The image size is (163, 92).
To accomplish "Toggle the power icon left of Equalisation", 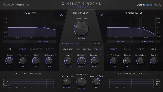I will (x=85, y=44).
